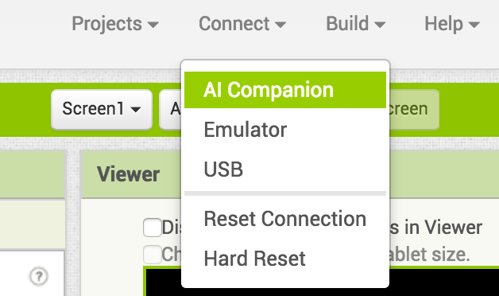Toggle the Display hidden components checkbox
The width and height of the screenshot is (499, 296).
coord(153,228)
